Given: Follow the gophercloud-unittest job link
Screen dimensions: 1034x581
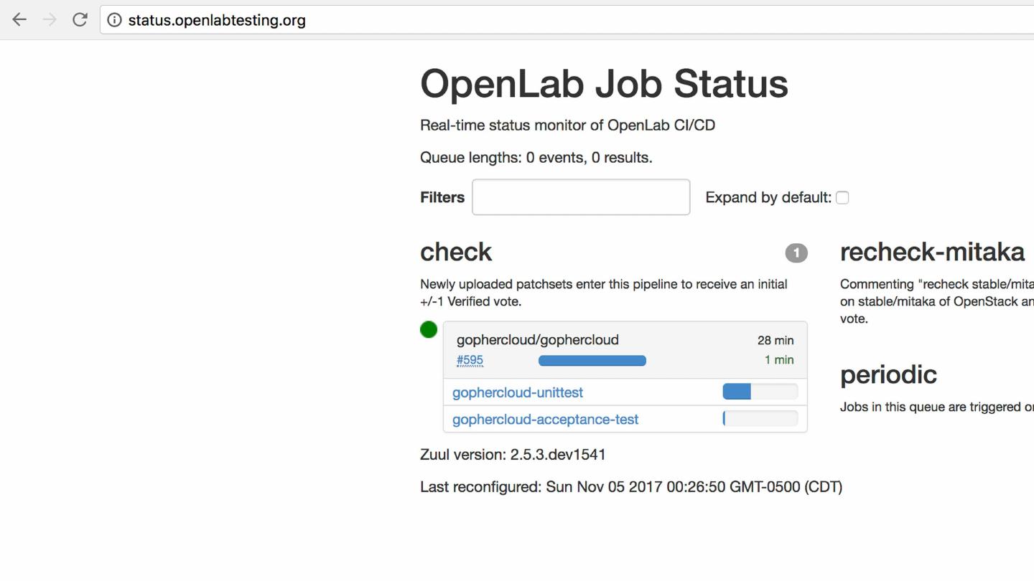Looking at the screenshot, I should pos(517,392).
